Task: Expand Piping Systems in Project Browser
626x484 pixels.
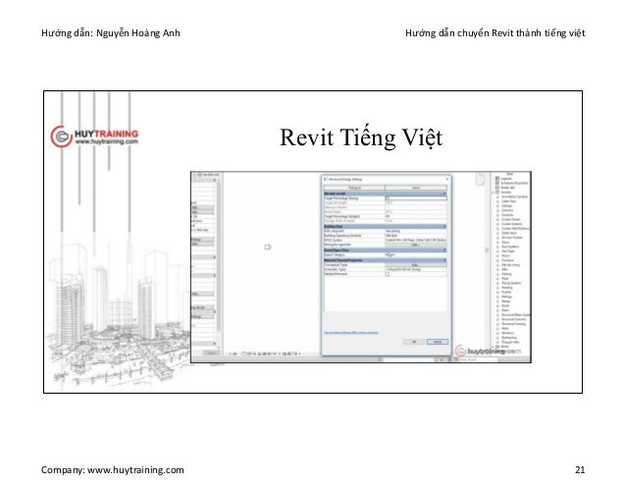Action: [x=497, y=283]
